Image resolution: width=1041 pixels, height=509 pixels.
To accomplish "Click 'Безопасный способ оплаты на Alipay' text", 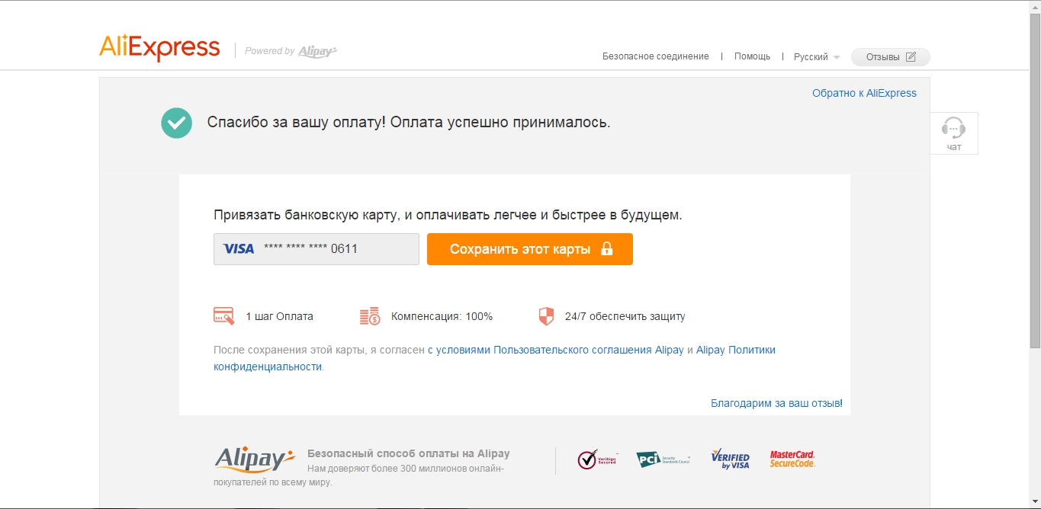I will (409, 453).
